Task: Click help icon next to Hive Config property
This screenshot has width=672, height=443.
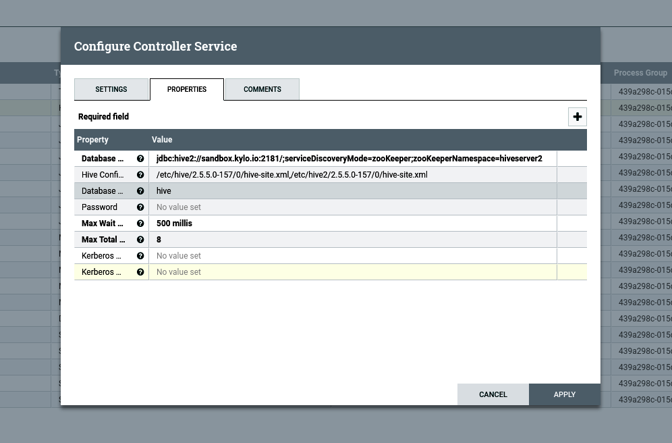Action: coord(140,175)
